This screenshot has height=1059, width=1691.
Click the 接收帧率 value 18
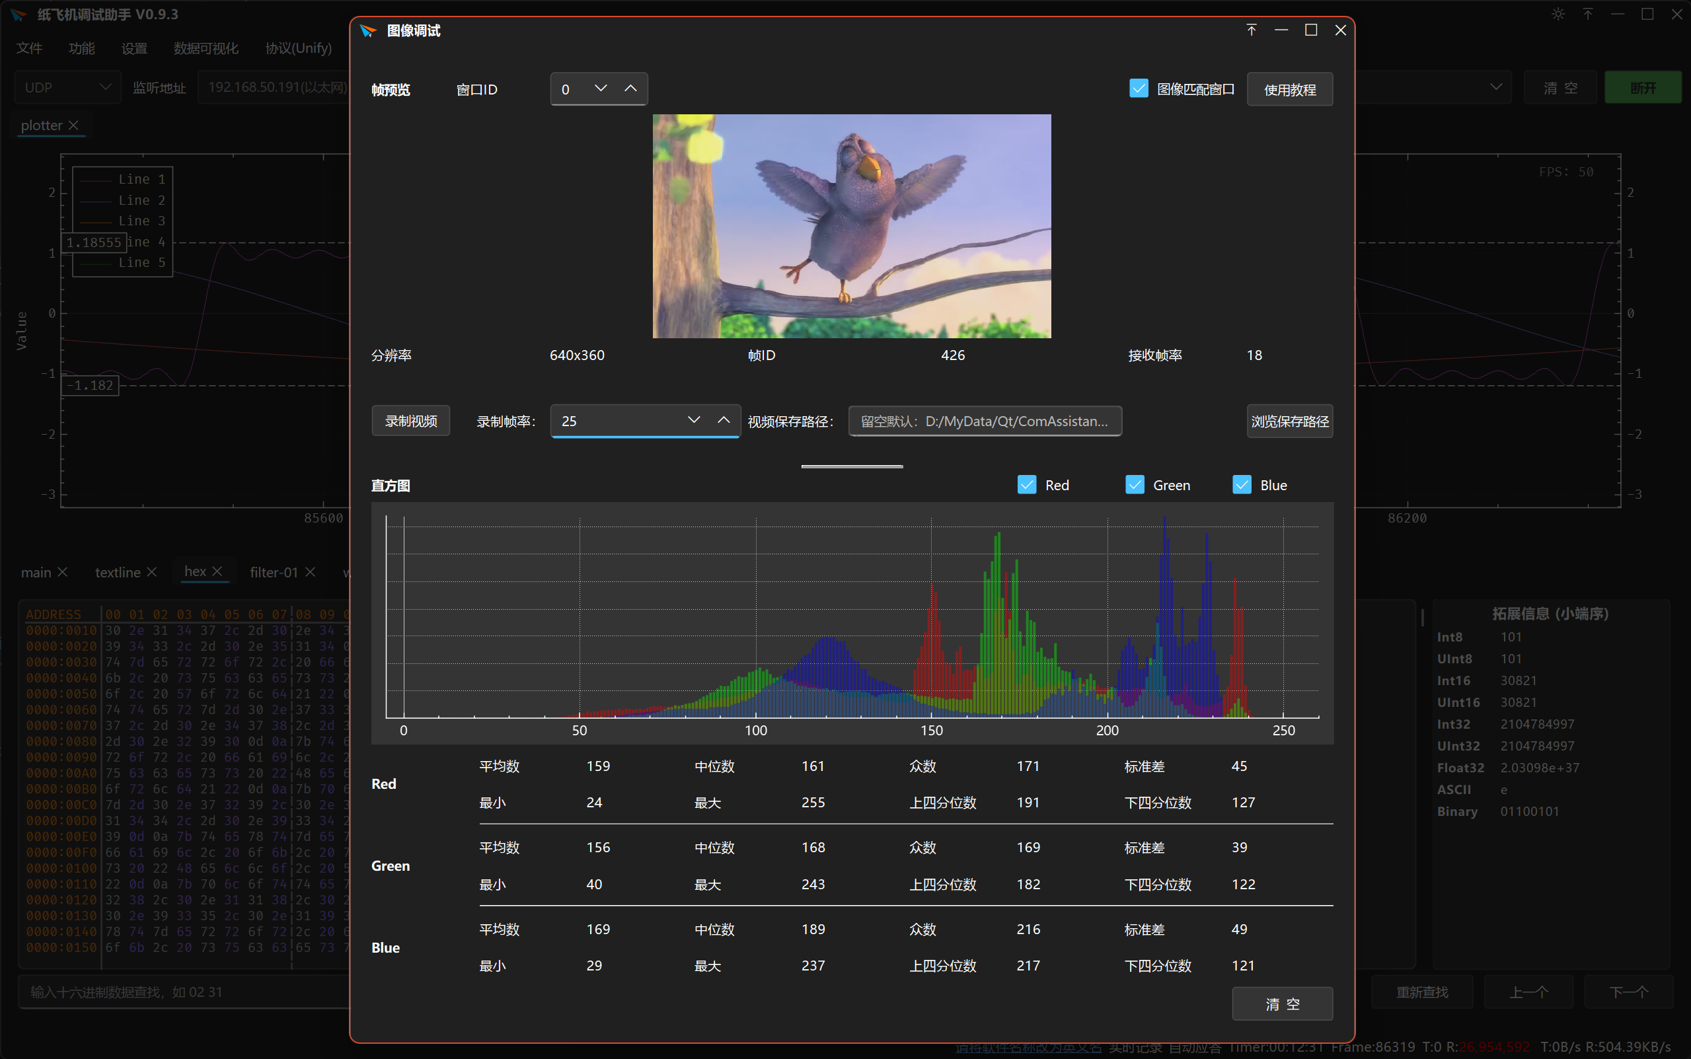pyautogui.click(x=1254, y=355)
